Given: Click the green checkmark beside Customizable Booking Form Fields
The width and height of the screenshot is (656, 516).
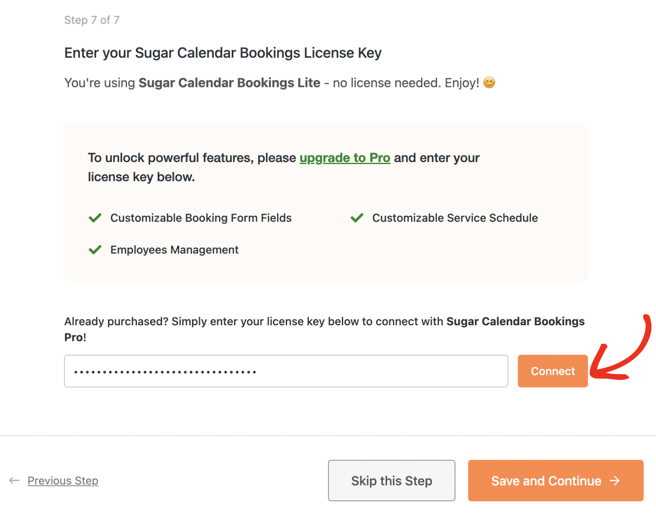Looking at the screenshot, I should [94, 218].
